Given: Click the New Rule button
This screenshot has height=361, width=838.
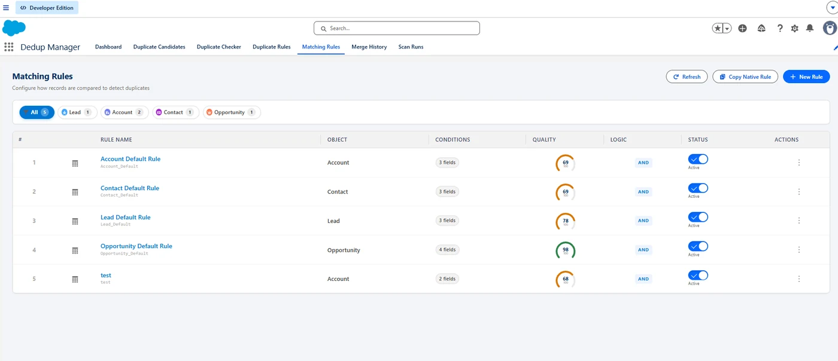Looking at the screenshot, I should click(806, 77).
